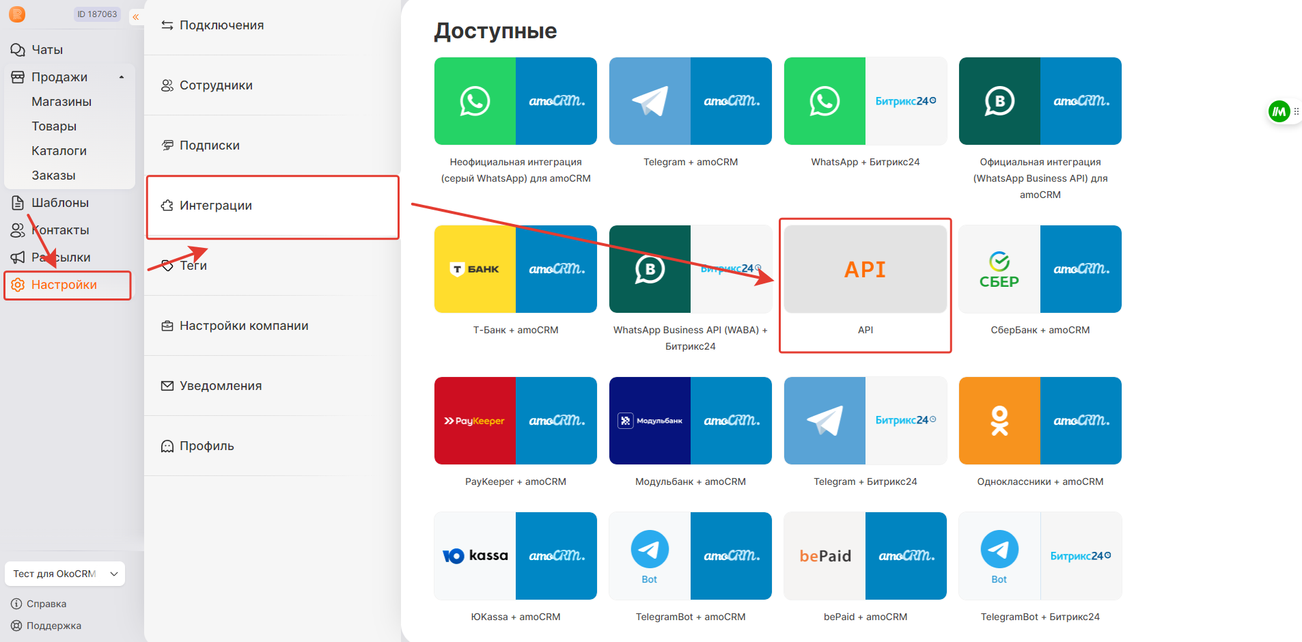The image size is (1302, 642).
Task: Open TelegramBot + Битрикс24 integration card
Action: 1040,556
